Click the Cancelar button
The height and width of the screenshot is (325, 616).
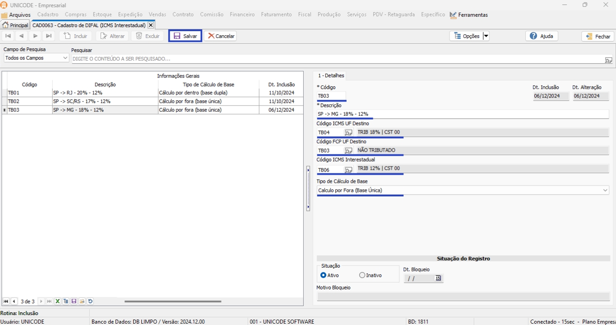[x=220, y=36]
